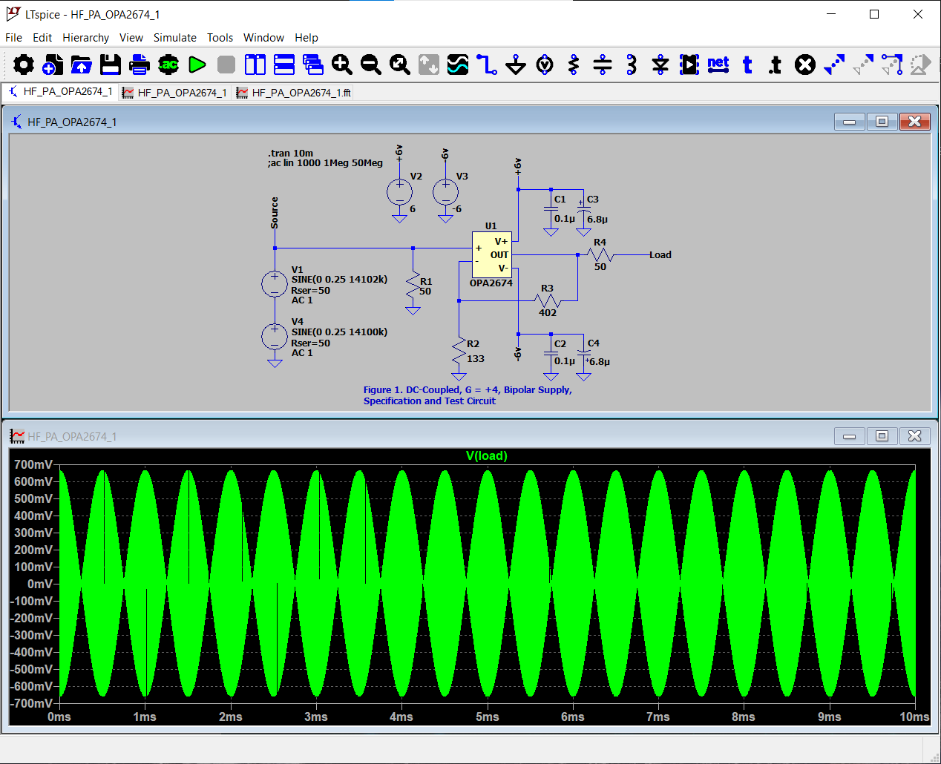Viewport: 941px width, 764px height.
Task: Click the 700mV vertical axis label
Action: click(x=33, y=465)
